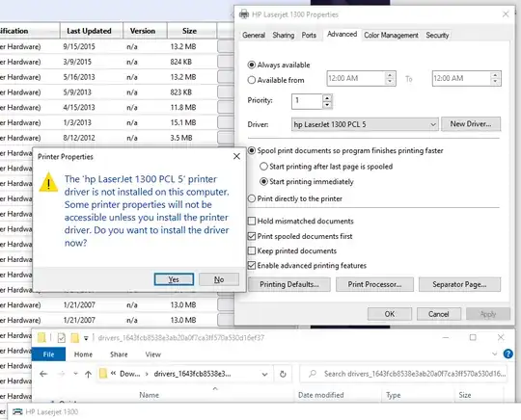Select Always available radio button
The height and width of the screenshot is (420, 521).
(x=252, y=65)
